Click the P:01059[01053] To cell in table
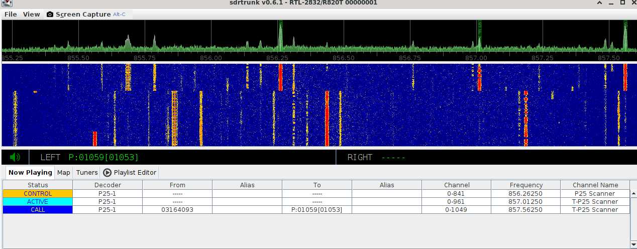 317,210
